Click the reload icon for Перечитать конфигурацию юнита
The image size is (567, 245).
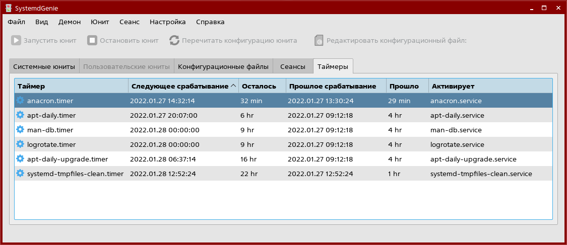174,40
